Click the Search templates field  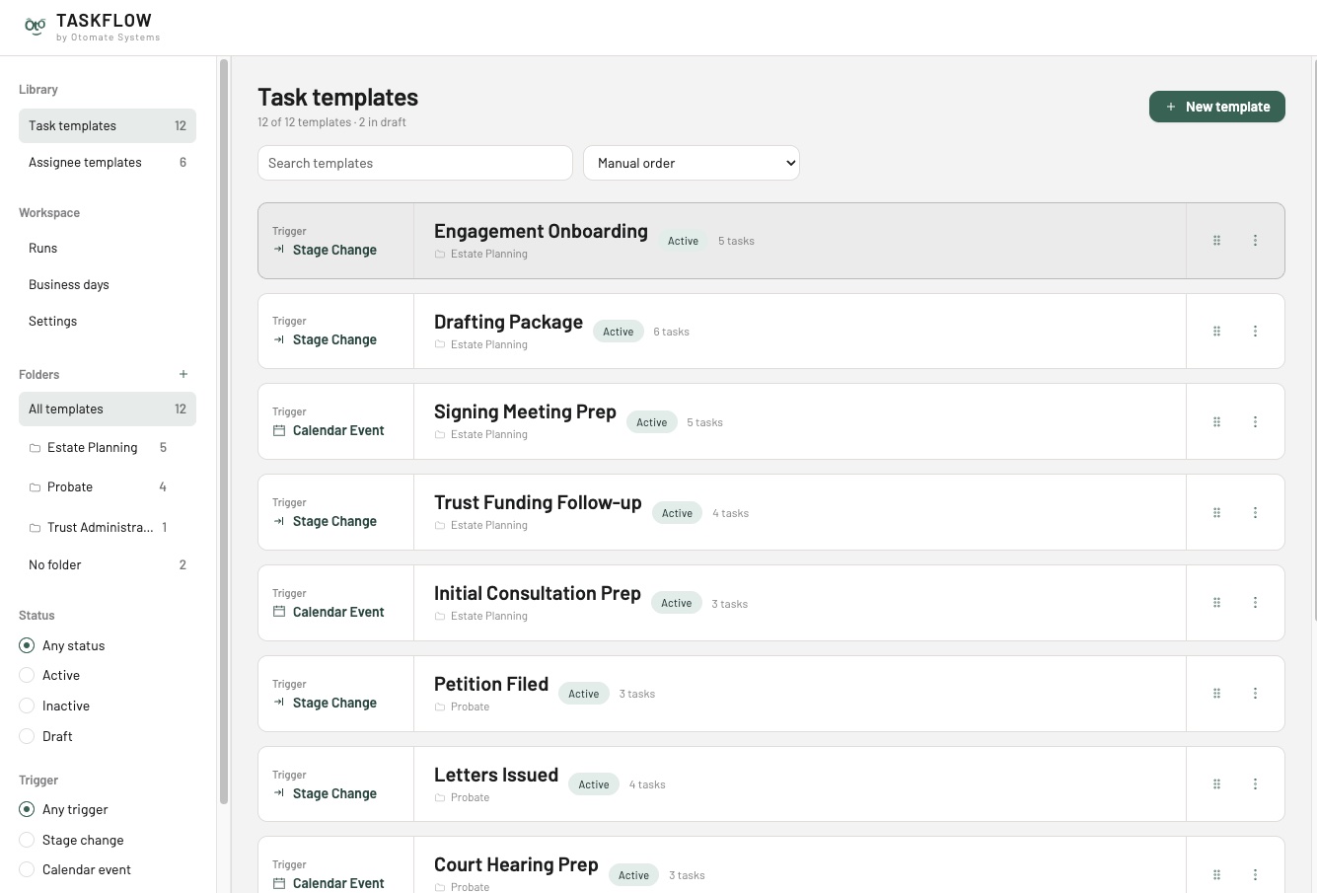[x=415, y=163]
